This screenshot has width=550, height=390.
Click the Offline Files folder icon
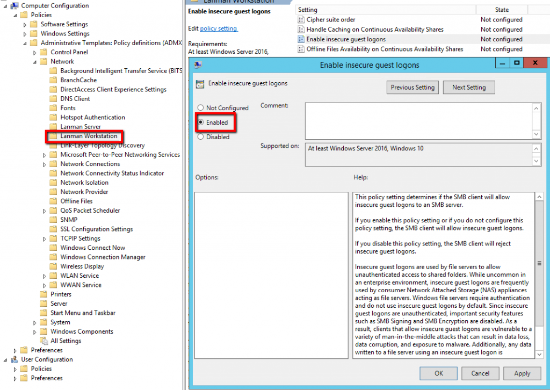[x=53, y=201]
